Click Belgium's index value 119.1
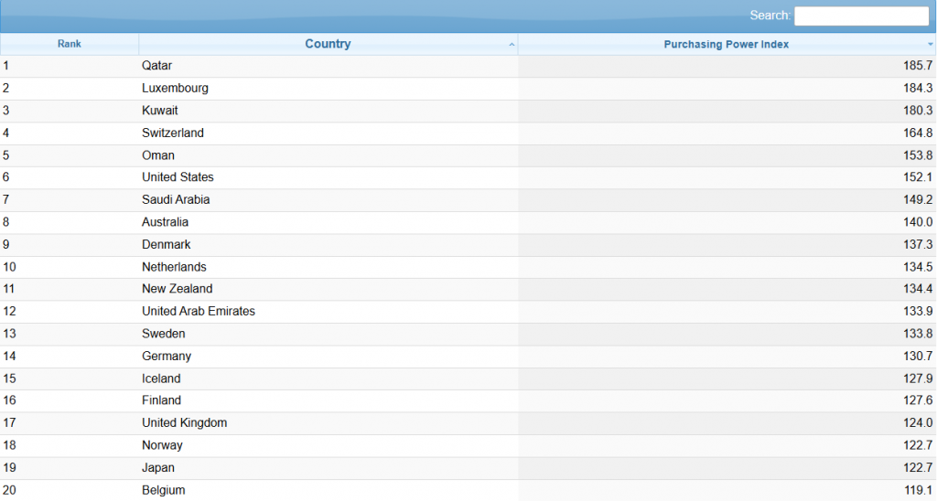This screenshot has width=937, height=501. point(918,490)
